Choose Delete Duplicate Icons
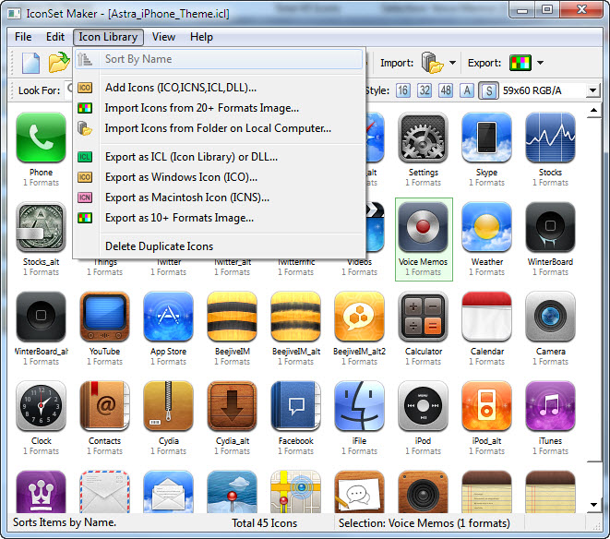610x539 pixels. [219, 246]
